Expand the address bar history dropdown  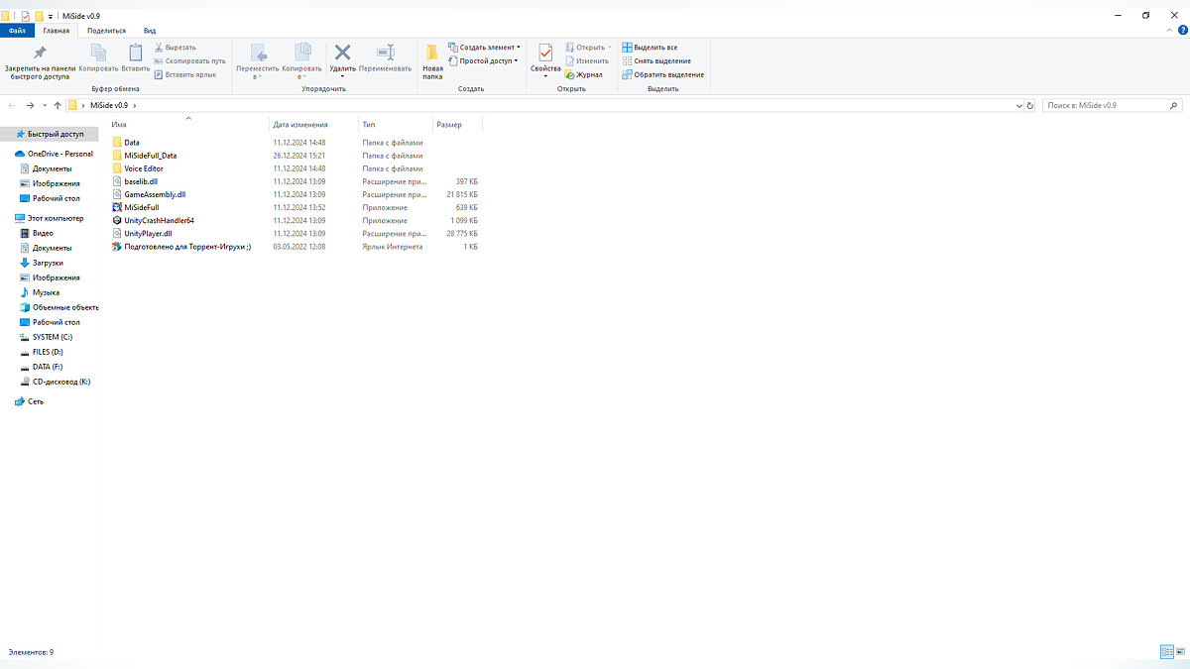(x=1018, y=105)
